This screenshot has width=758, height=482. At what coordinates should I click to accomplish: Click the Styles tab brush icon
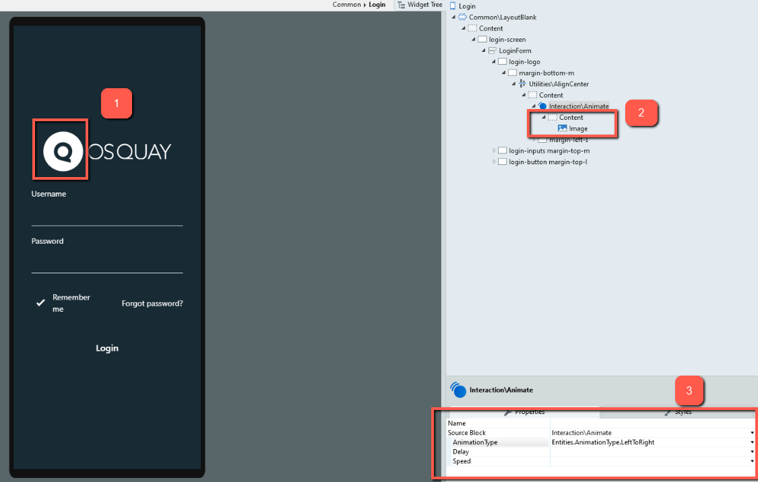tap(667, 411)
